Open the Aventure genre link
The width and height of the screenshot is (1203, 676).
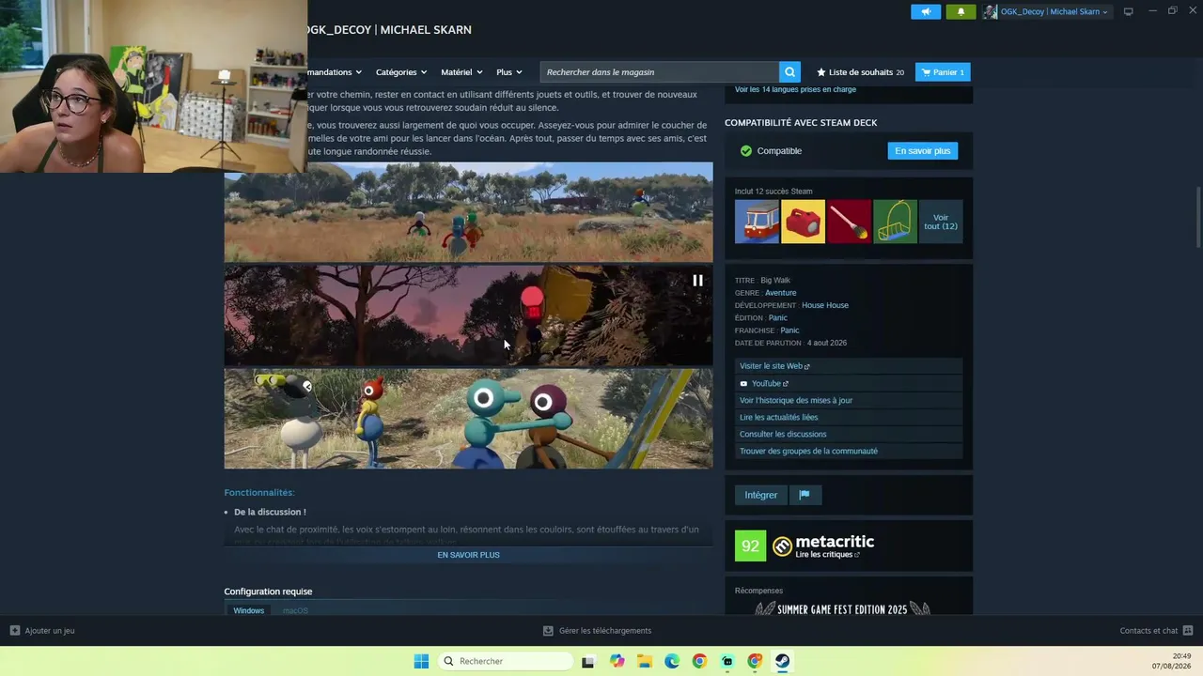pos(780,293)
